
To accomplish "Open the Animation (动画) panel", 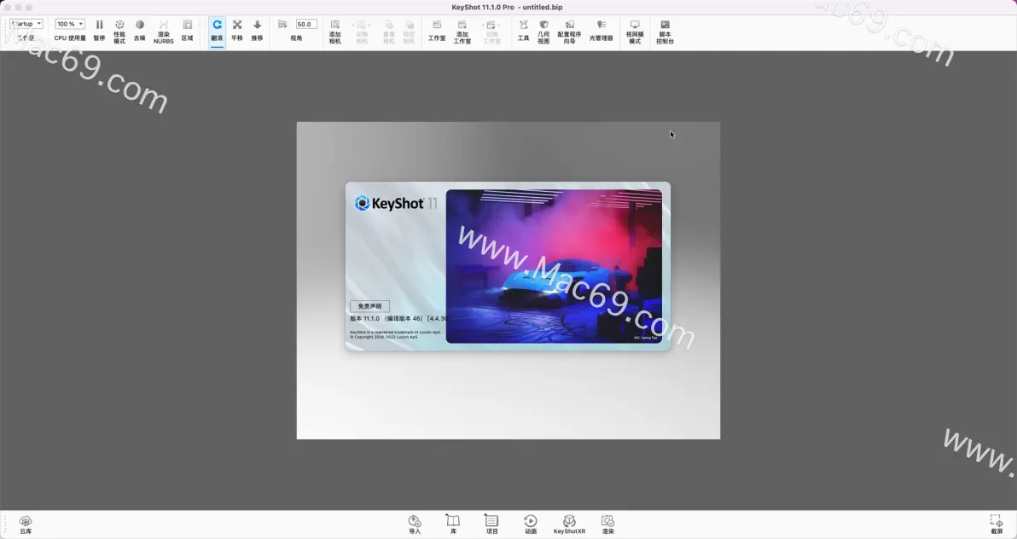I will (x=531, y=525).
